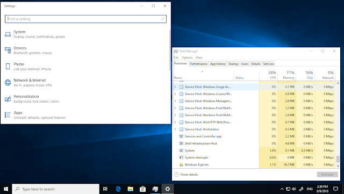344x194 pixels.
Task: Click the Services and Controller app icon
Action: (x=181, y=136)
